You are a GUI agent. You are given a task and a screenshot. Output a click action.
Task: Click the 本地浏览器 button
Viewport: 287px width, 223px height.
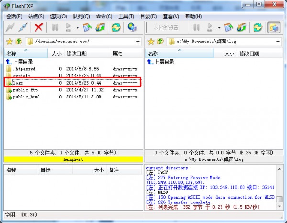(166, 28)
